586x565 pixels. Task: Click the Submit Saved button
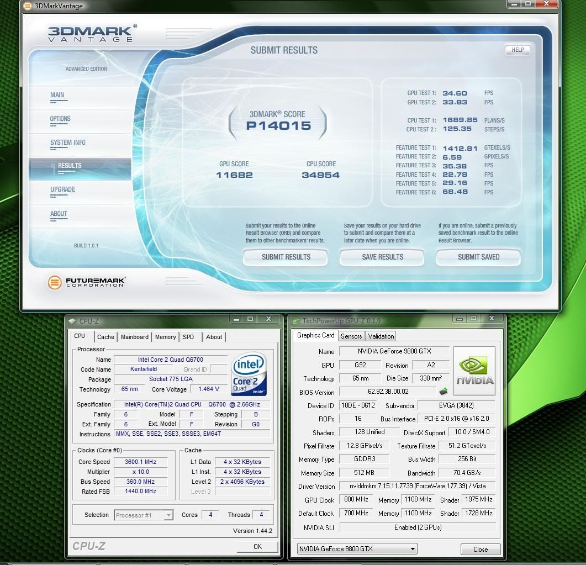(478, 257)
